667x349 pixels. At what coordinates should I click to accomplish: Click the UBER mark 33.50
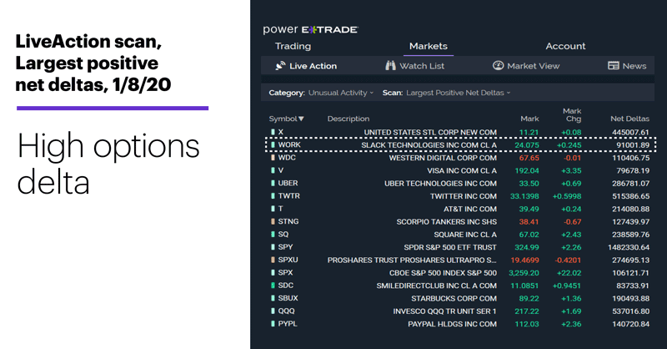tap(529, 184)
